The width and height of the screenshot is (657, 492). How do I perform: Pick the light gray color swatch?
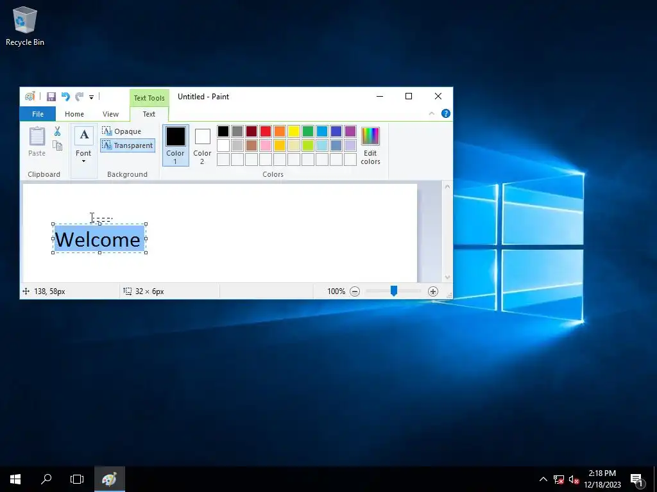(237, 145)
